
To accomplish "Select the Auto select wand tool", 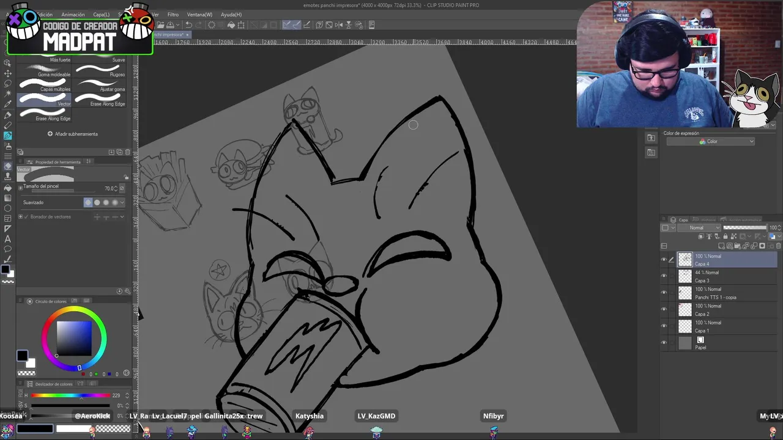I will pos(8,94).
